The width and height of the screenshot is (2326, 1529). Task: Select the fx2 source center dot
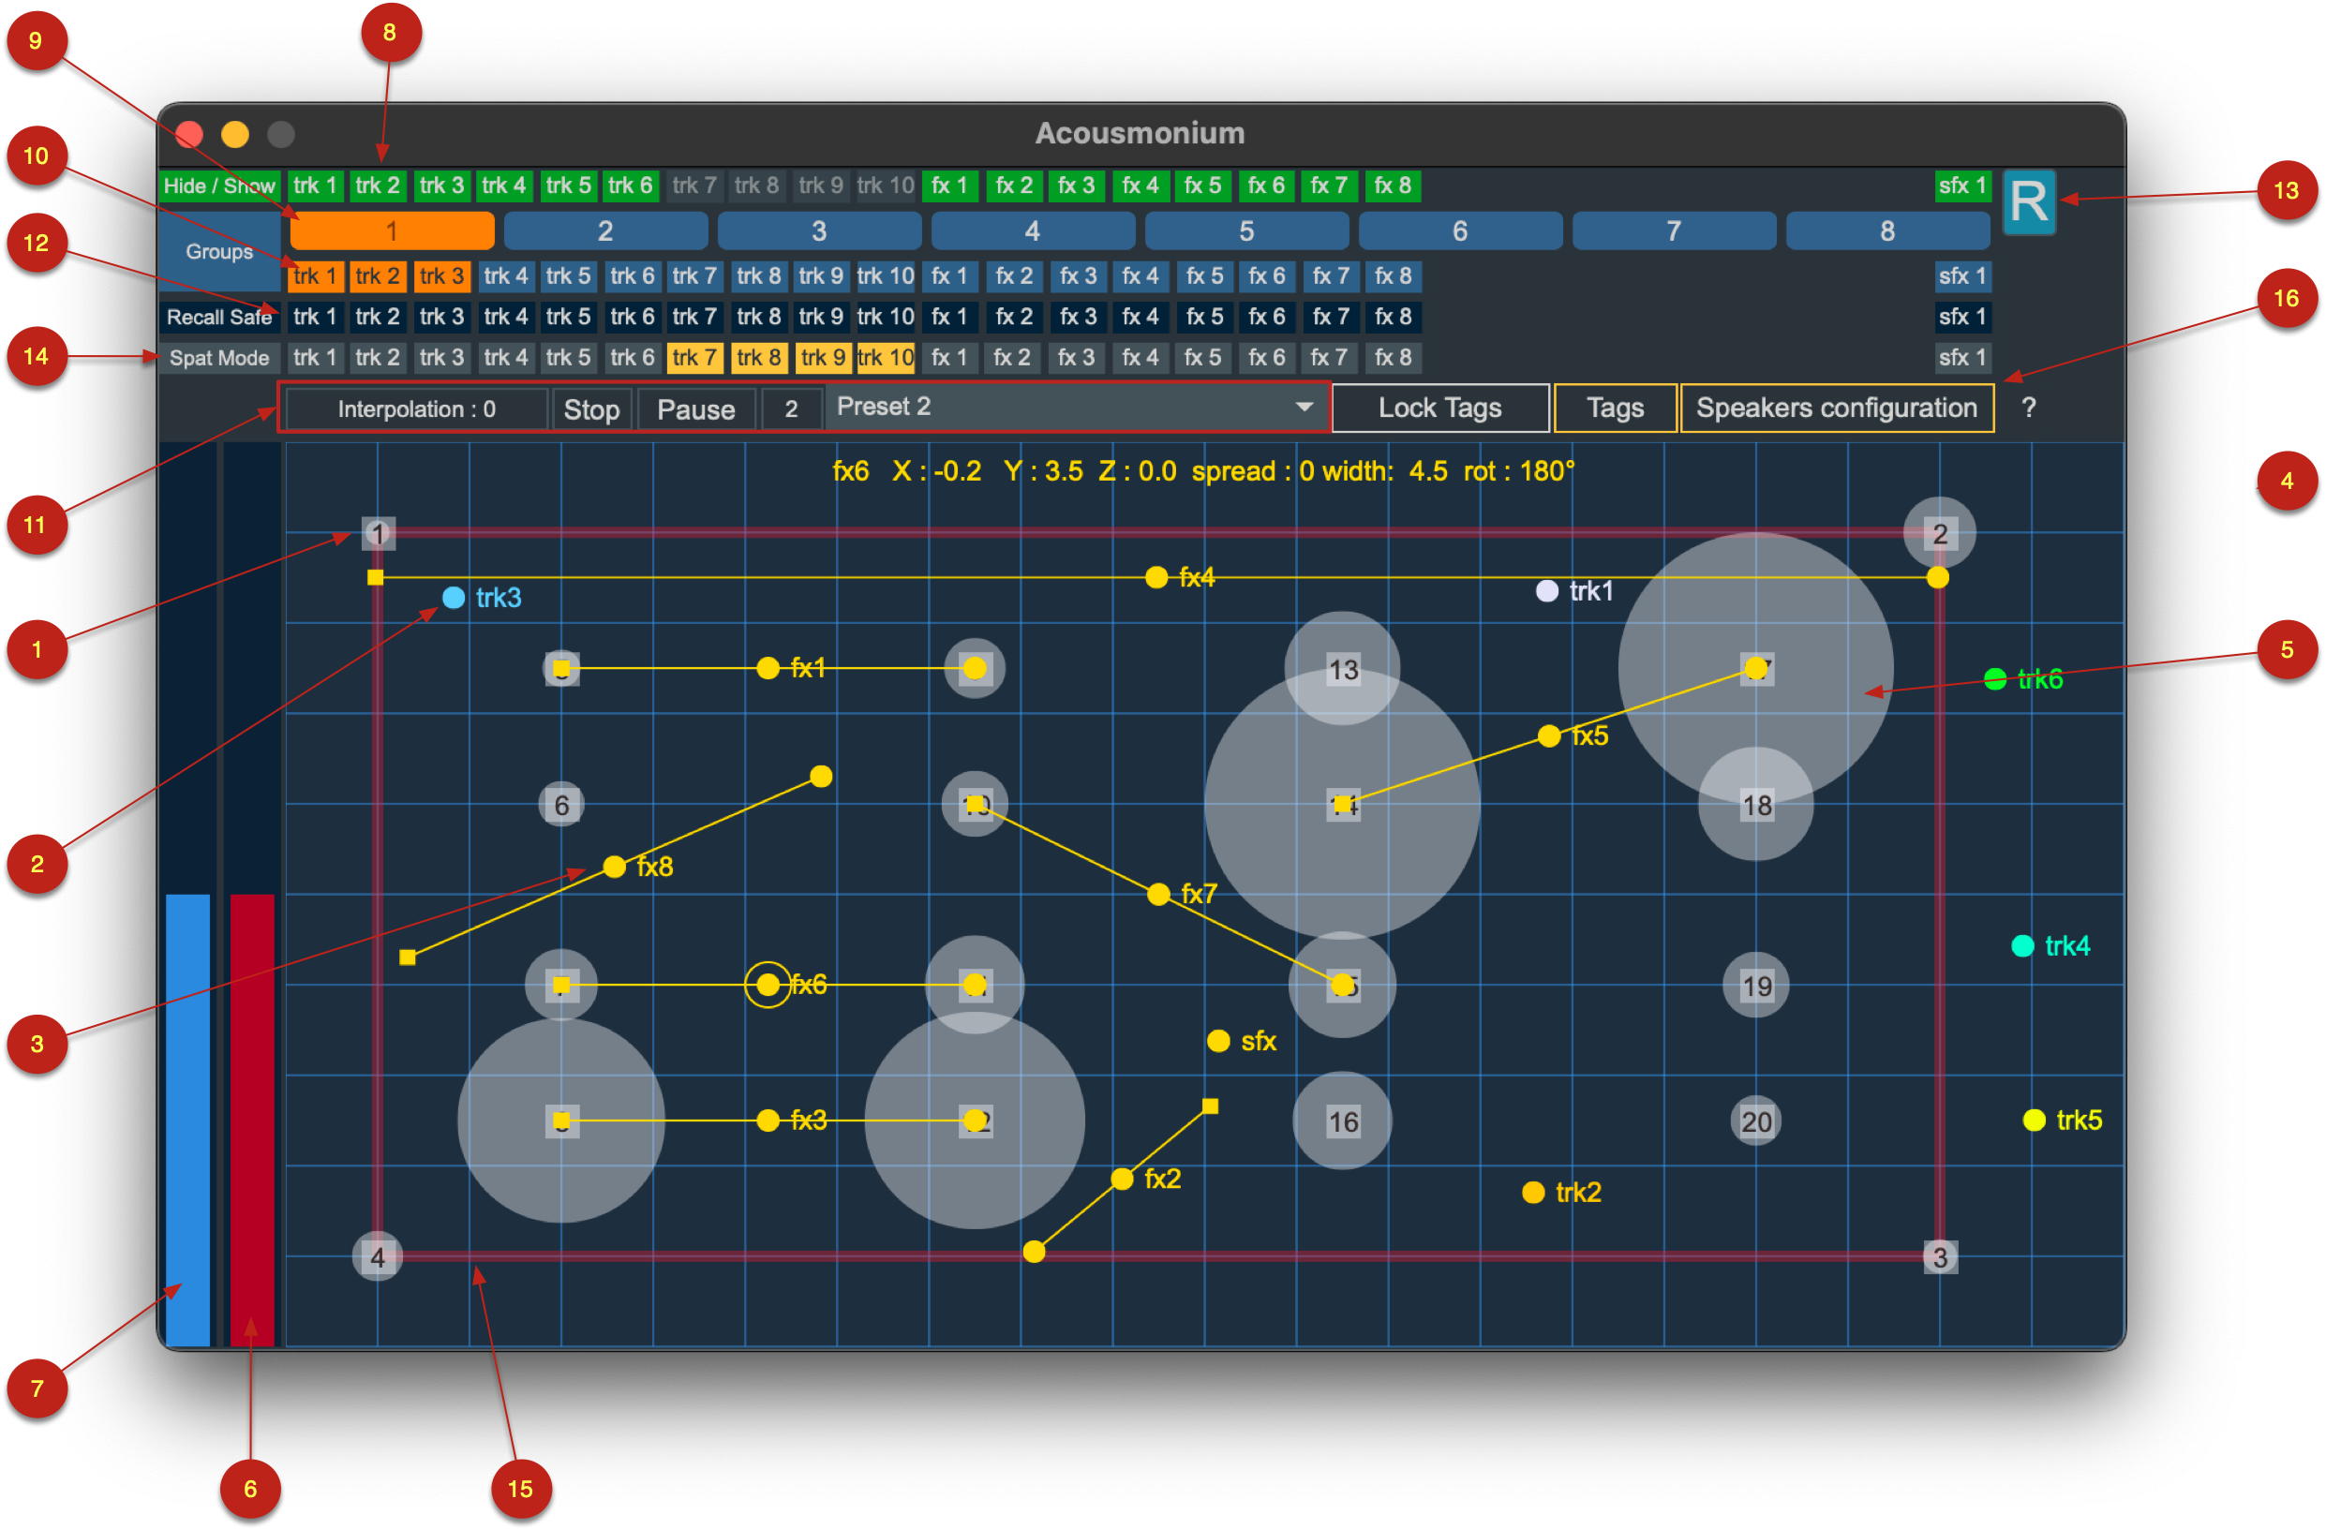pyautogui.click(x=1122, y=1180)
